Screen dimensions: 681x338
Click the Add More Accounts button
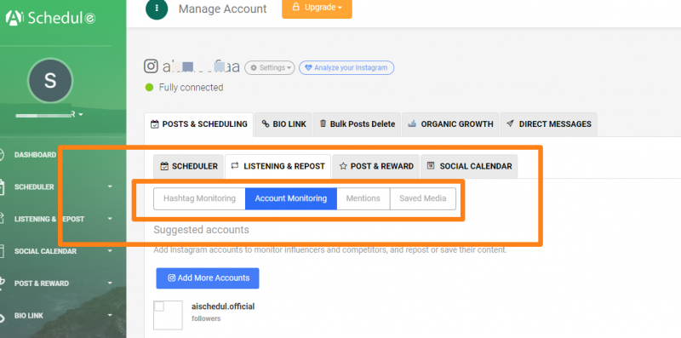point(208,278)
